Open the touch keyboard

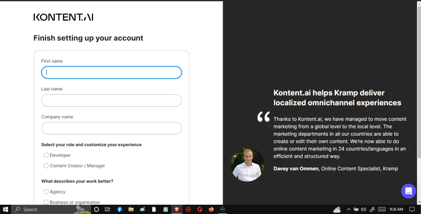(x=382, y=209)
